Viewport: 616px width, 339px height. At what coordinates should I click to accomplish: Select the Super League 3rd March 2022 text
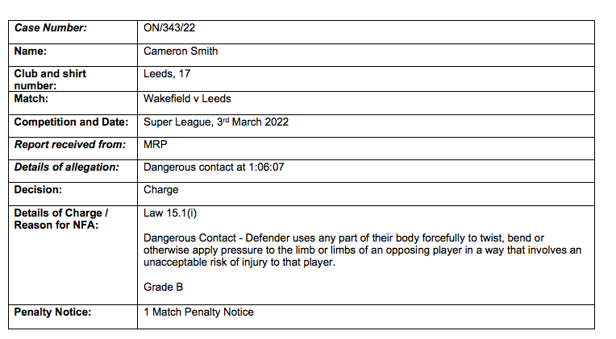point(215,122)
